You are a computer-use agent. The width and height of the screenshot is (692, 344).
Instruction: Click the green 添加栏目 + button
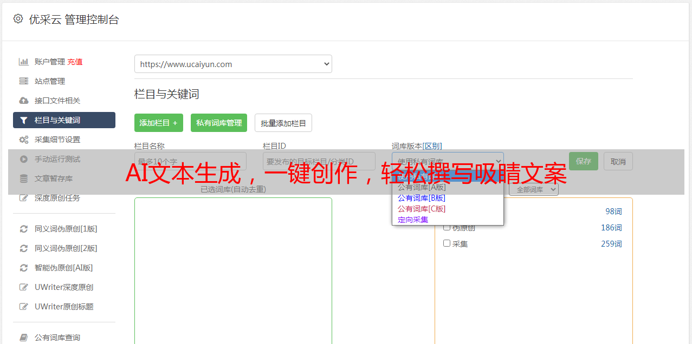click(159, 123)
